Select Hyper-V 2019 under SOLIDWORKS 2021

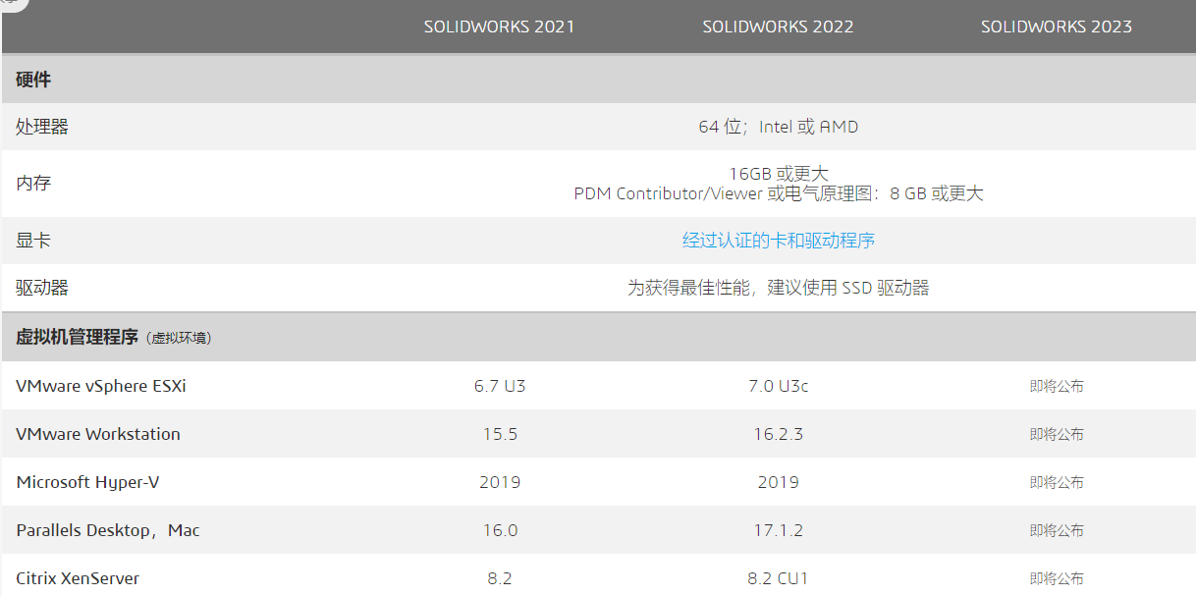500,482
